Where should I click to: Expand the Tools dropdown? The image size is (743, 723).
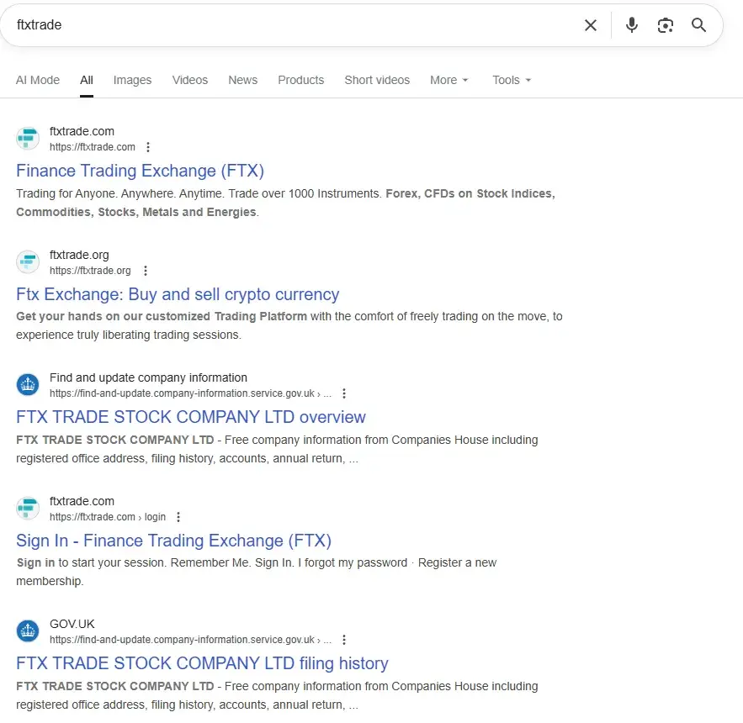pyautogui.click(x=512, y=80)
